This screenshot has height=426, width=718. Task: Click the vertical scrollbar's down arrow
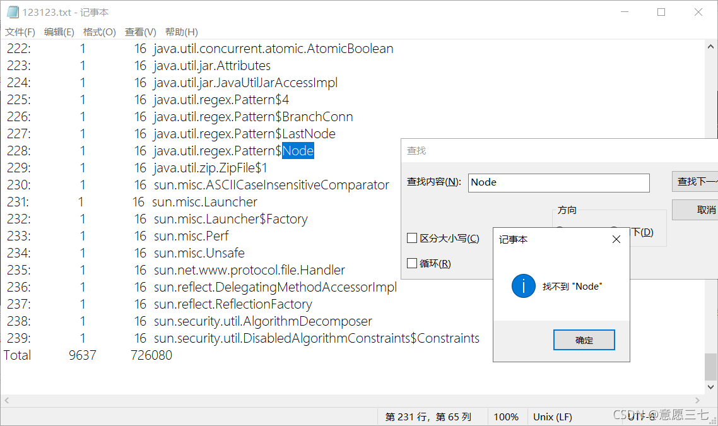click(710, 387)
